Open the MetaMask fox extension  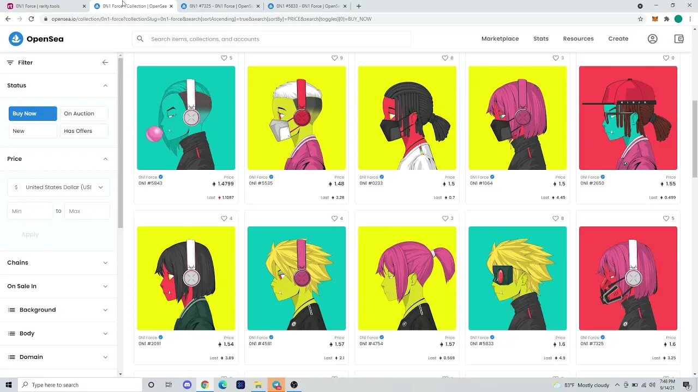tap(655, 19)
